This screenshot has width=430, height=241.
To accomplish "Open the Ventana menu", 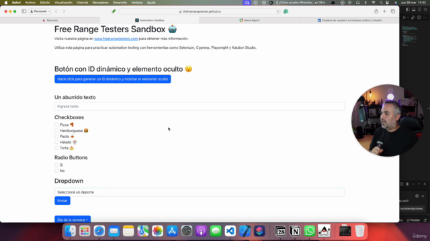I will (x=137, y=3).
